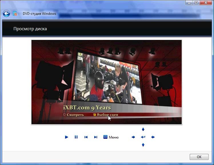The image size is (214, 165).
Task: Go back using the blue back arrow
Action: coord(6,14)
